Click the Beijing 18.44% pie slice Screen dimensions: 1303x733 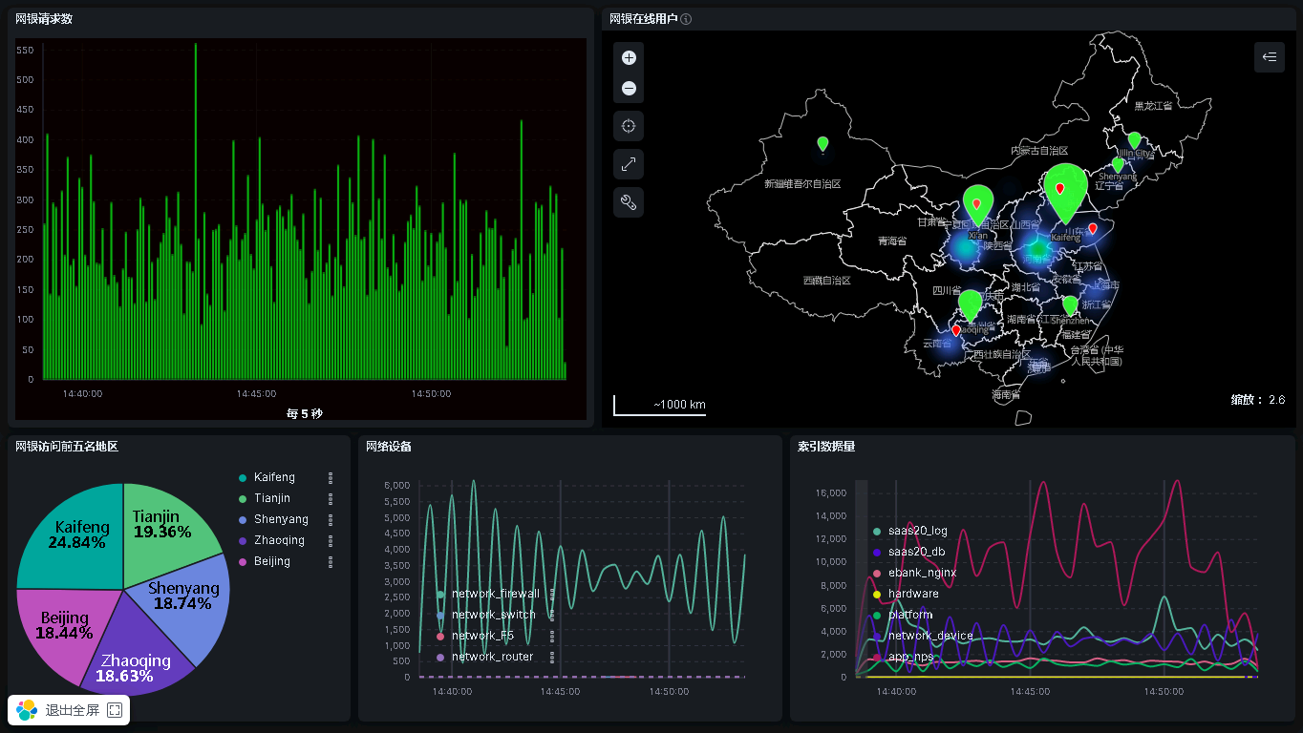coord(63,625)
